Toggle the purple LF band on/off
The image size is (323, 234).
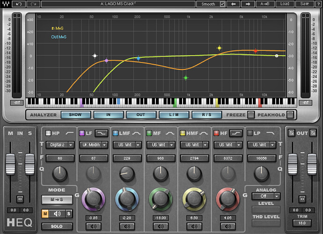82,133
